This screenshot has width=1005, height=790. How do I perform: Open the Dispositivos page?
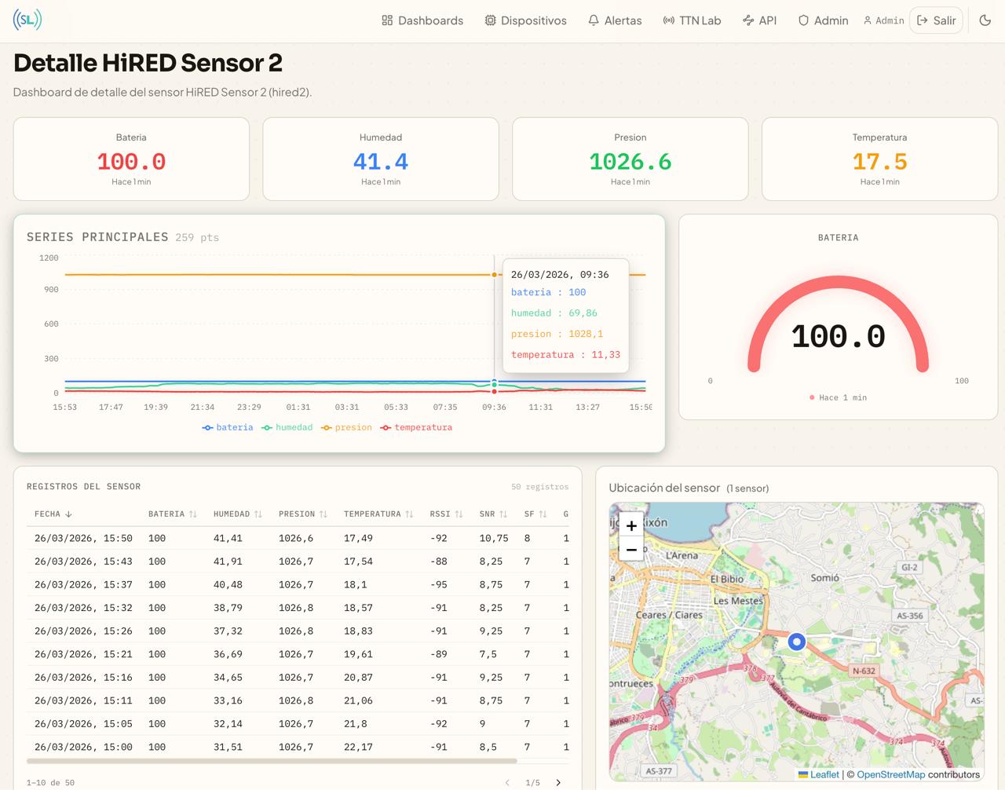click(525, 20)
